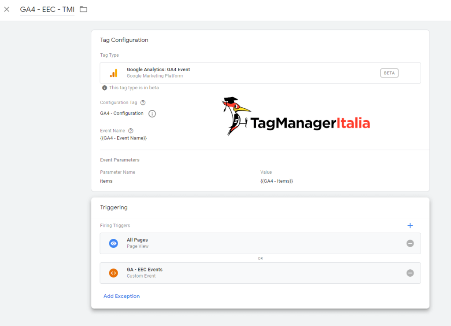Viewport: 451px width, 326px height.
Task: Click the {{GA4 - Items}} value
Action: click(x=277, y=181)
